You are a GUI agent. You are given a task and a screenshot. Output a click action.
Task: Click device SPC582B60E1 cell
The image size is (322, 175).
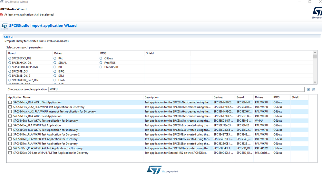223,144
